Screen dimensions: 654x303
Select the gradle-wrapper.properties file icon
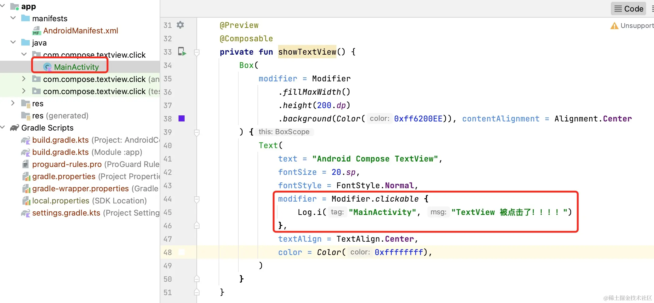point(26,189)
